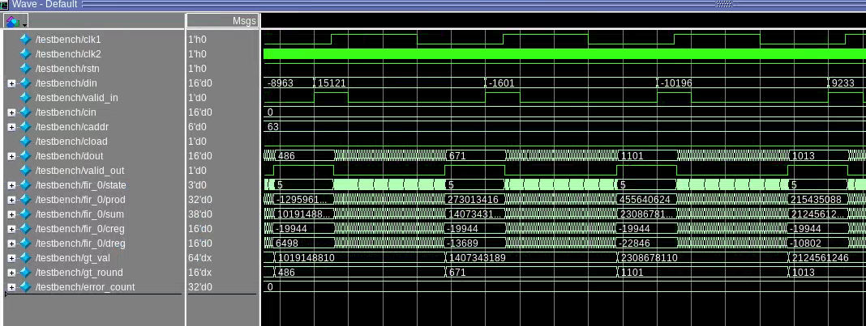Click the valid_in signal diamond icon
Screen dimensions: 866x326
tap(25, 98)
